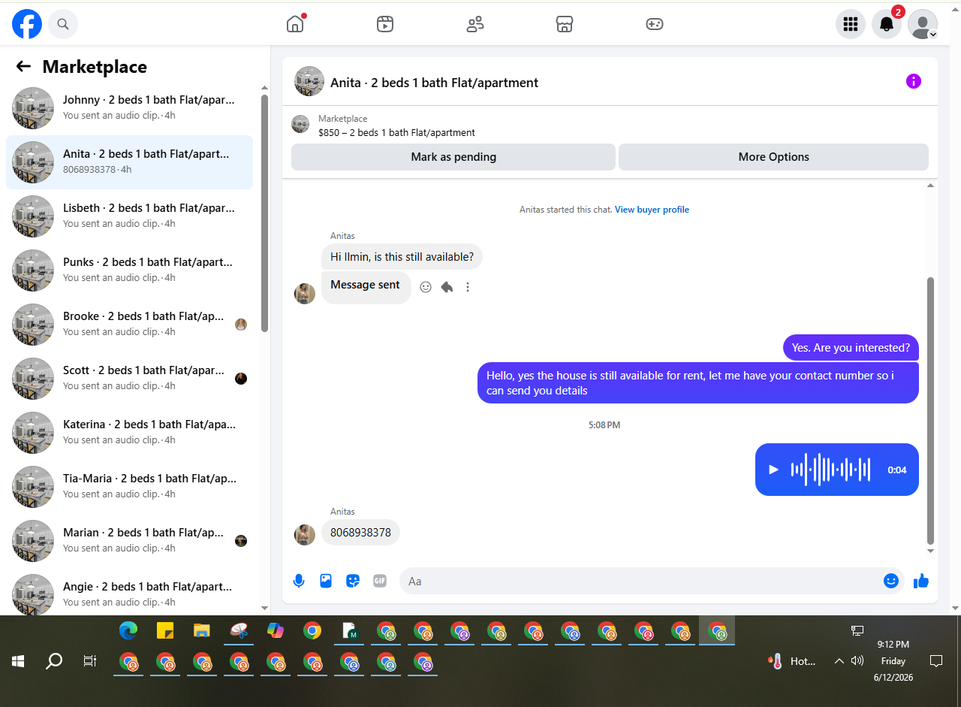
Task: Click the "Hi Ilmin, is this still available?" message
Action: click(402, 257)
